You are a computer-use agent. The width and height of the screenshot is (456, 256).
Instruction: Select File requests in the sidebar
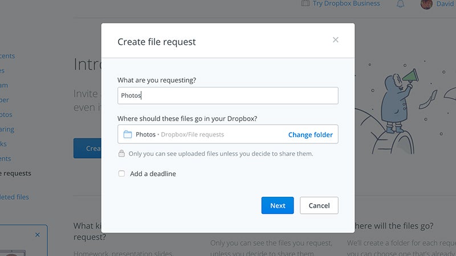[x=15, y=174]
